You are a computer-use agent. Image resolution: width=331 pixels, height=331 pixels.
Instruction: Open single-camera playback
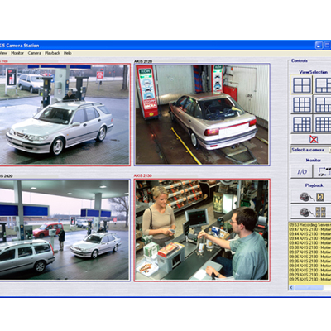(x=311, y=197)
